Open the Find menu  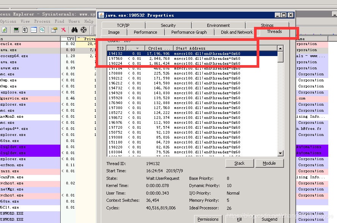pyautogui.click(x=59, y=21)
